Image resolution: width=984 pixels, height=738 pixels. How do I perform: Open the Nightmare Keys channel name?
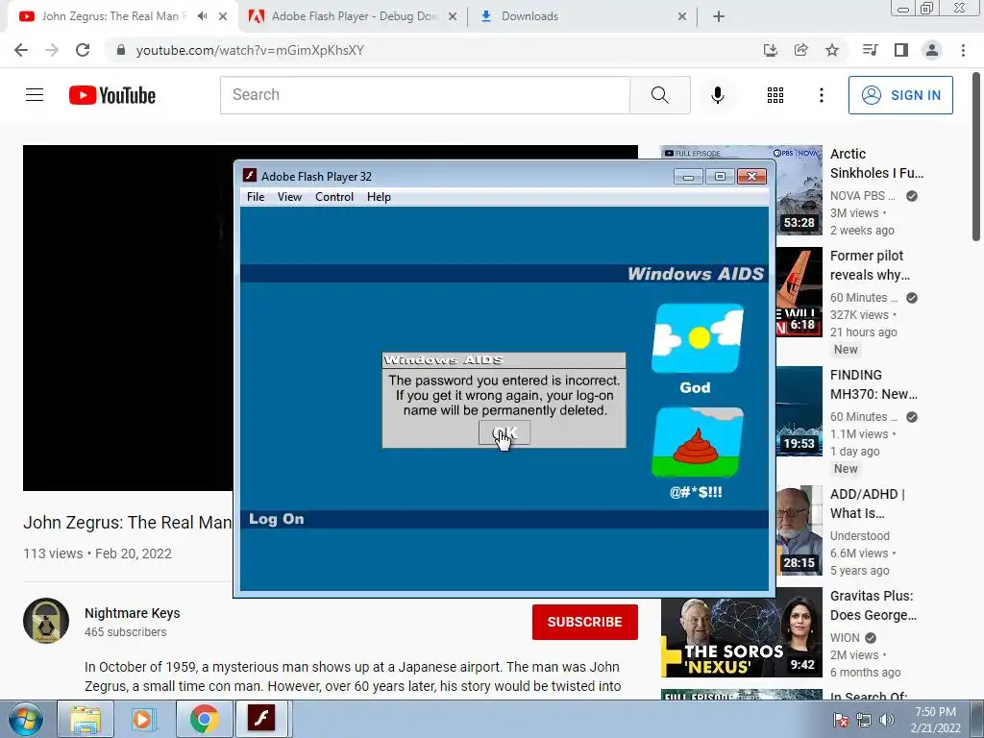[x=133, y=613]
